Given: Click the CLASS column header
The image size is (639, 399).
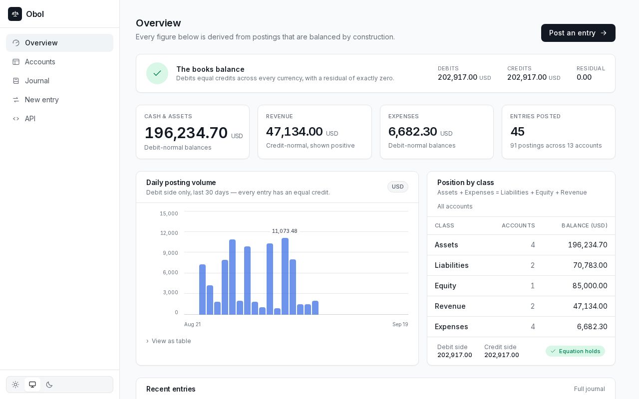Looking at the screenshot, I should pyautogui.click(x=444, y=225).
